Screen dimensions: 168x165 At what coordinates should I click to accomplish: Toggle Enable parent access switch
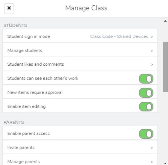(146, 134)
